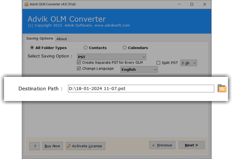The height and width of the screenshot is (159, 232).
Task: Click the Select Saving Option label
Action: pos(50,56)
